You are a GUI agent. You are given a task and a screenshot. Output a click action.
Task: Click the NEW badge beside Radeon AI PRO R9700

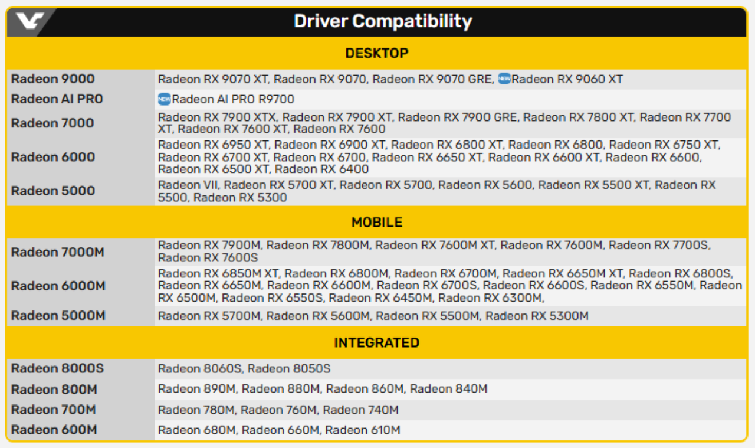point(164,99)
